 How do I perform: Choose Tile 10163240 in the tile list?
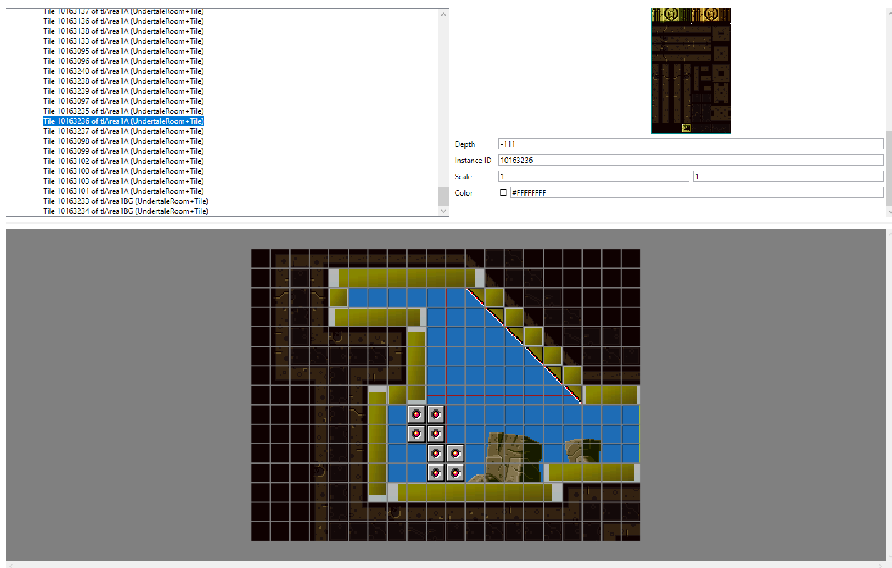pos(123,71)
